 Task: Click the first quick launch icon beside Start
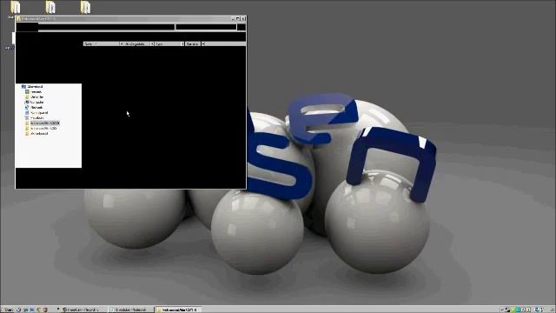tap(19, 310)
